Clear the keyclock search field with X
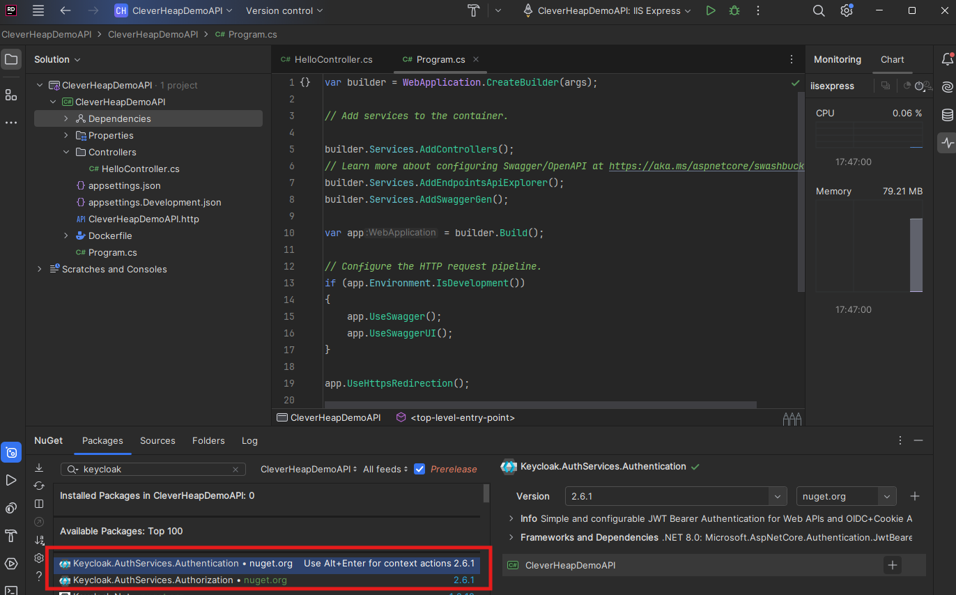The width and height of the screenshot is (956, 595). [236, 469]
